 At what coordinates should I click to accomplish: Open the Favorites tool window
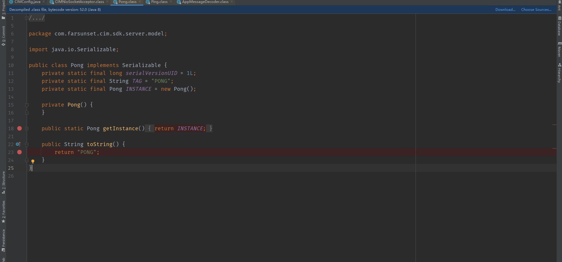pos(3,212)
